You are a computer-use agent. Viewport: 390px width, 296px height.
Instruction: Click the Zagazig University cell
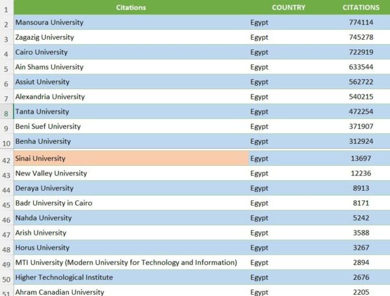45,37
